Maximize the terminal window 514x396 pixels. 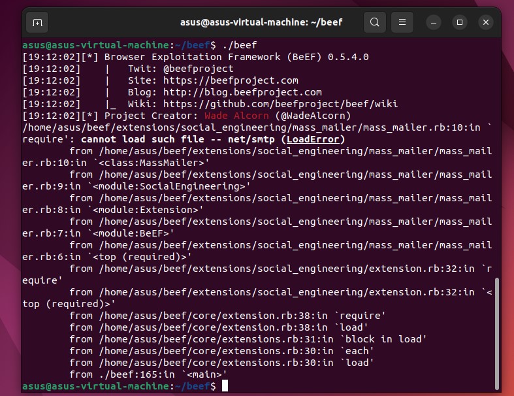point(460,22)
